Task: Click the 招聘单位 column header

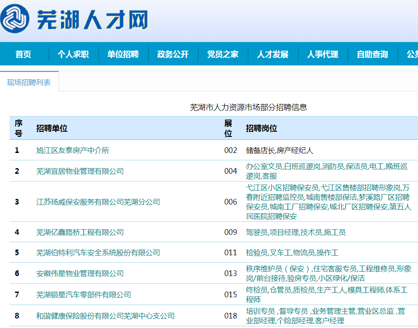Action: click(x=52, y=128)
